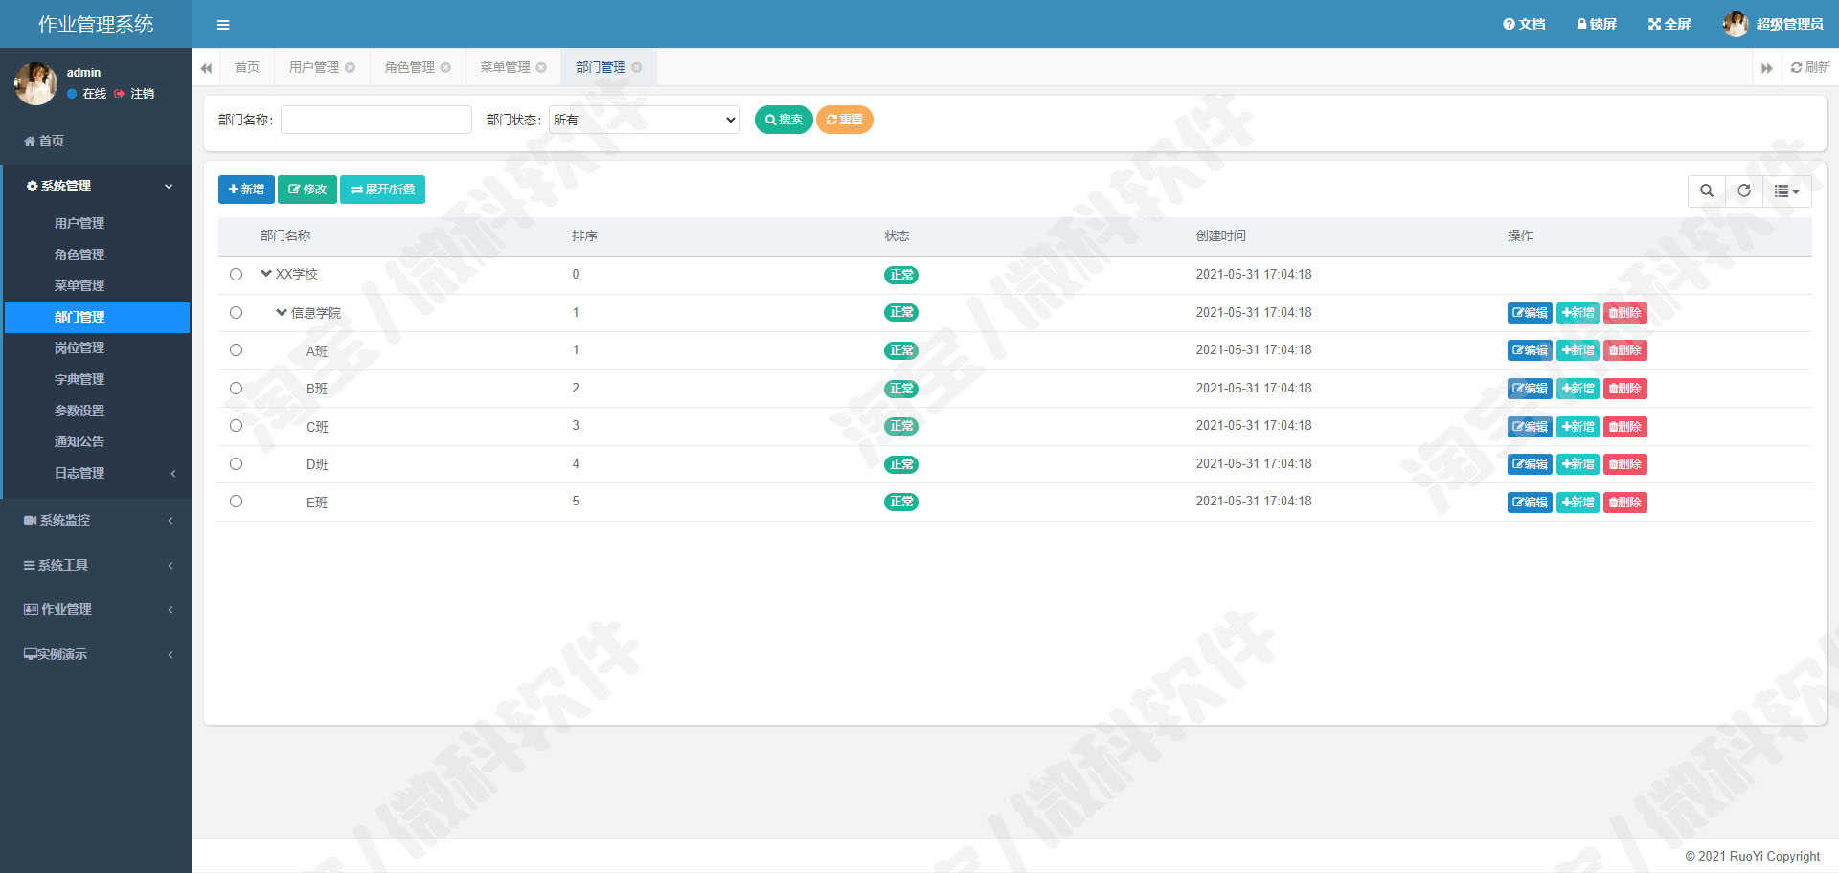Viewport: 1839px width, 873px height.
Task: Expand the 作业管理 sidebar menu
Action: coord(96,609)
